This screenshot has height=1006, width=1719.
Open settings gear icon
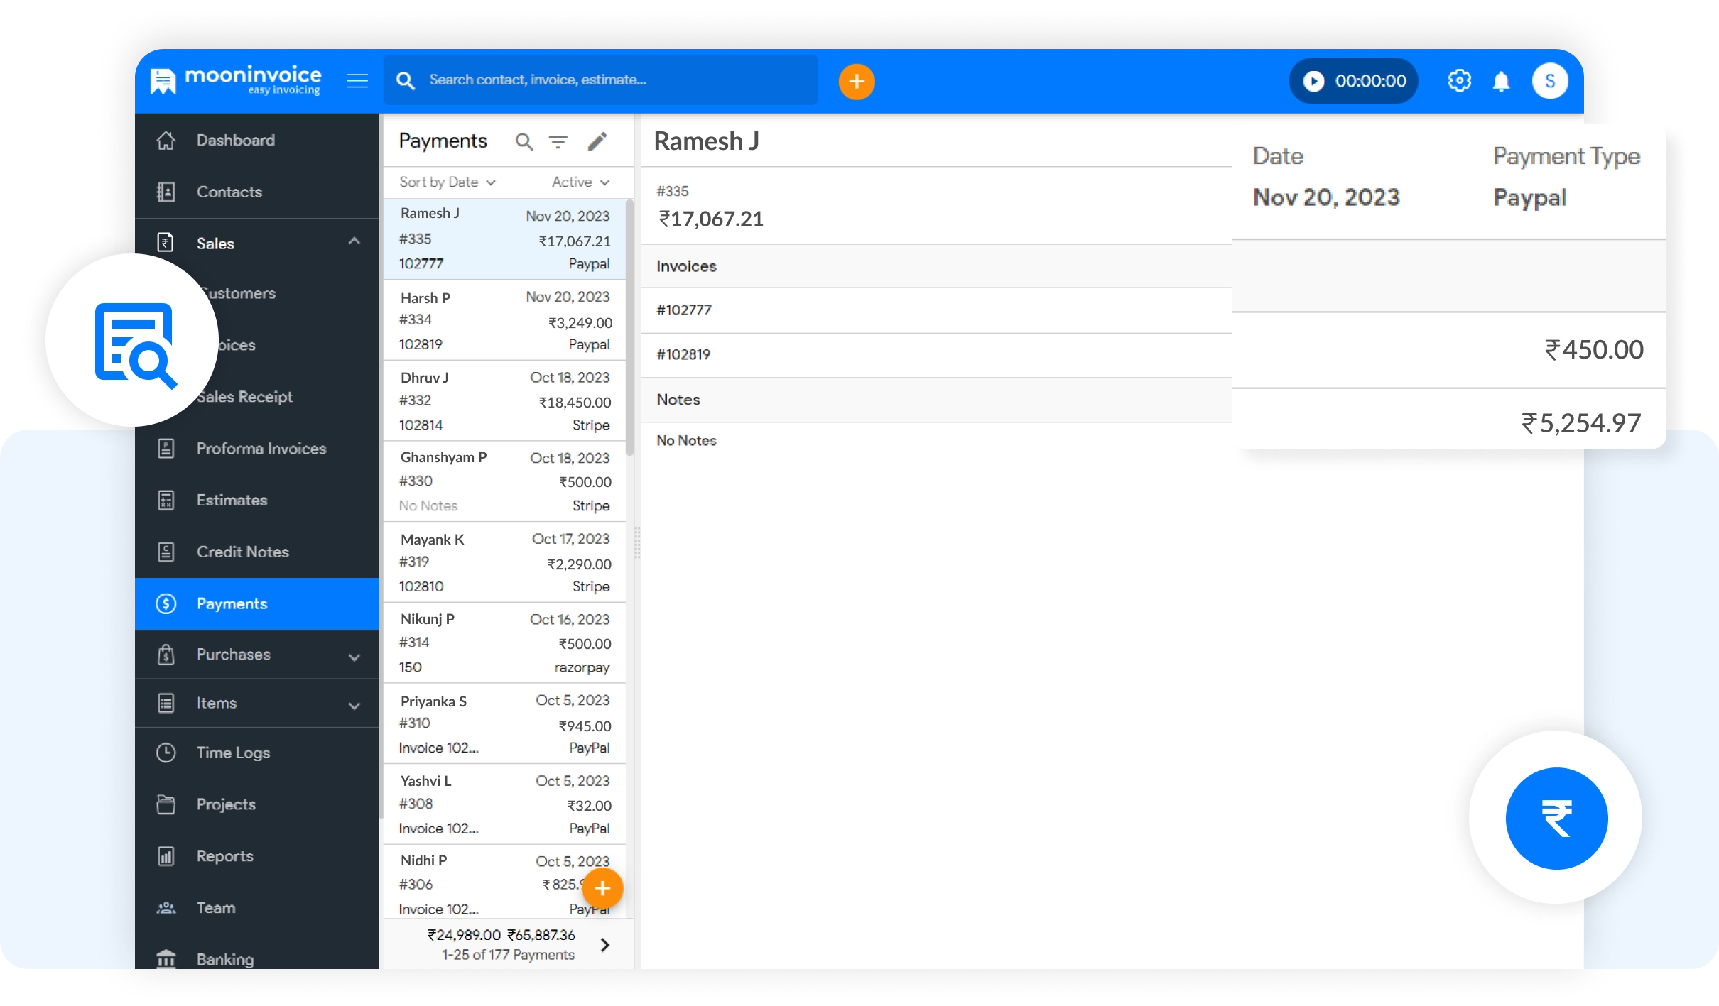[x=1459, y=81]
